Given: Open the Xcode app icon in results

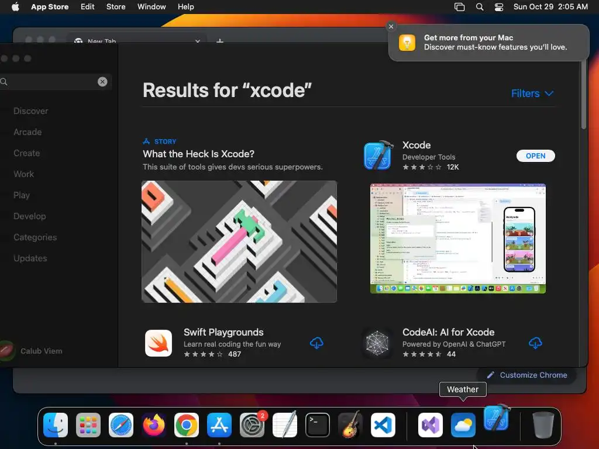Looking at the screenshot, I should pos(378,155).
